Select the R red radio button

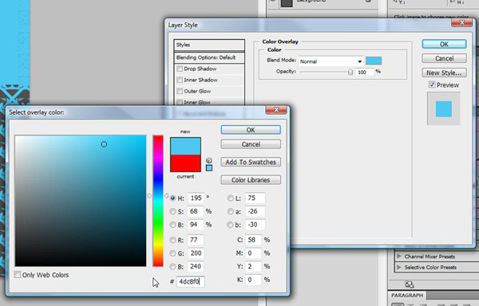click(x=173, y=240)
